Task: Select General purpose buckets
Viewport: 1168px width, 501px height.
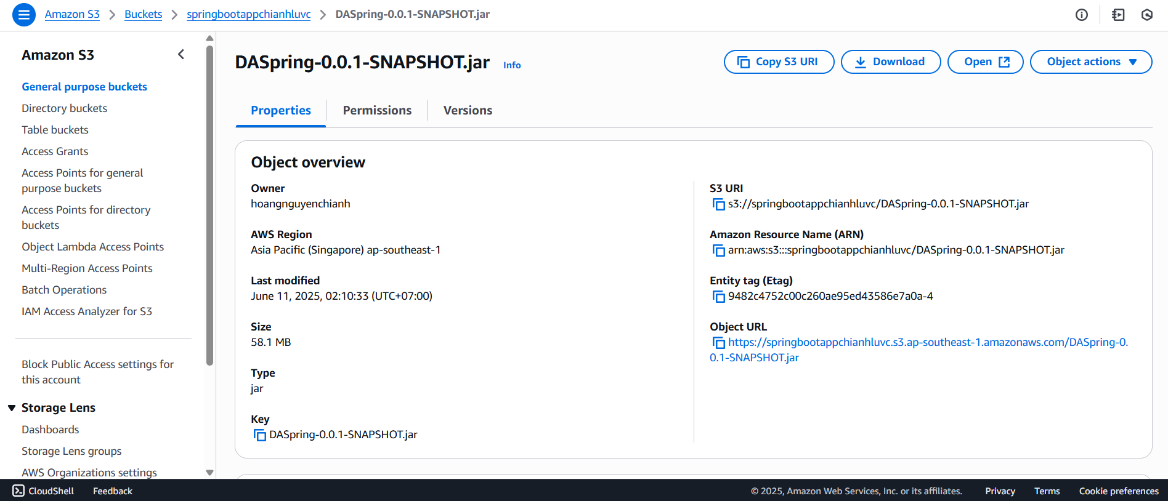Action: 84,87
